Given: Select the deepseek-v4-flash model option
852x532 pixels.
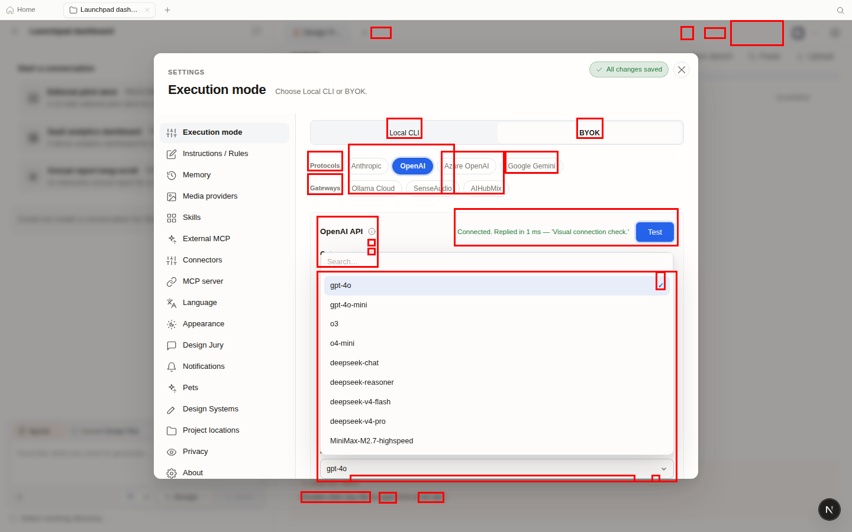Looking at the screenshot, I should (x=496, y=402).
